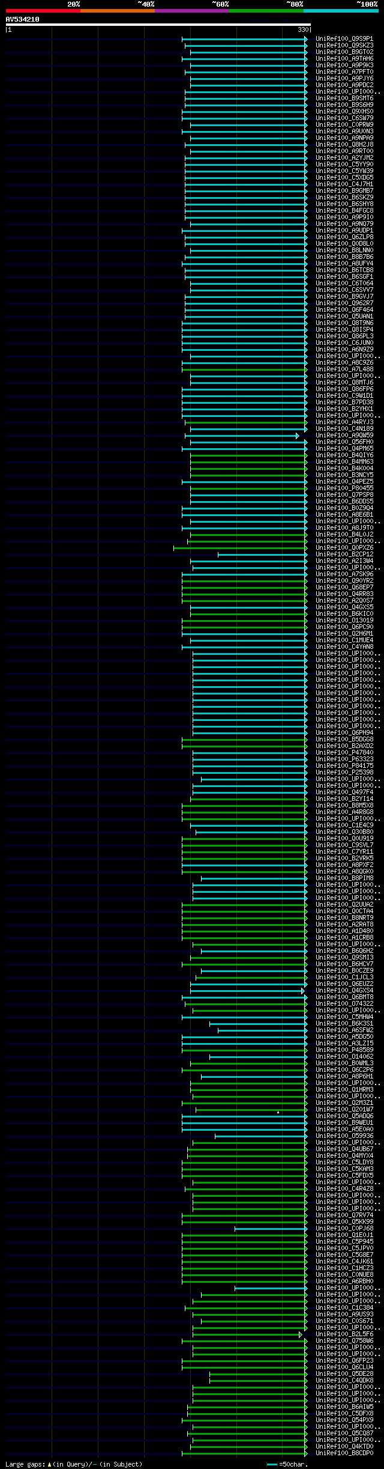
Task: Click the arrowhead ending Q4GXS4 alignment
Action: tap(302, 990)
